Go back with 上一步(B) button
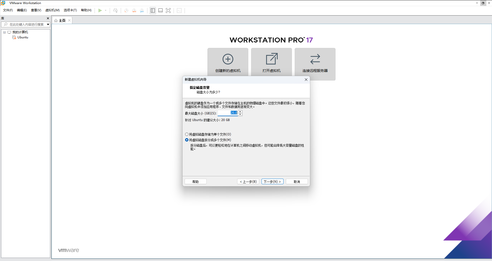The image size is (492, 261). pyautogui.click(x=248, y=182)
